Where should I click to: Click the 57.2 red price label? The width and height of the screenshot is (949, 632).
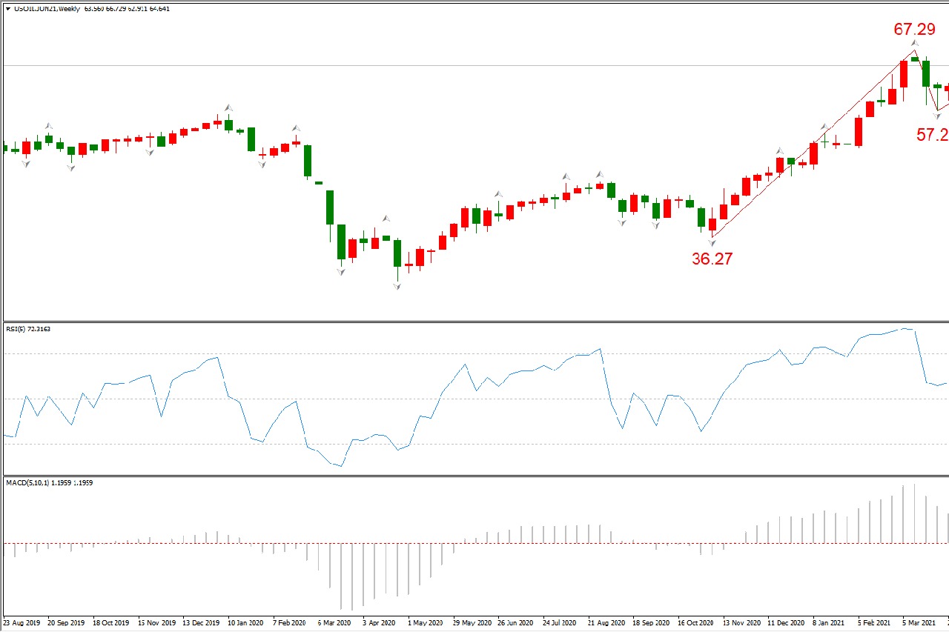932,134
